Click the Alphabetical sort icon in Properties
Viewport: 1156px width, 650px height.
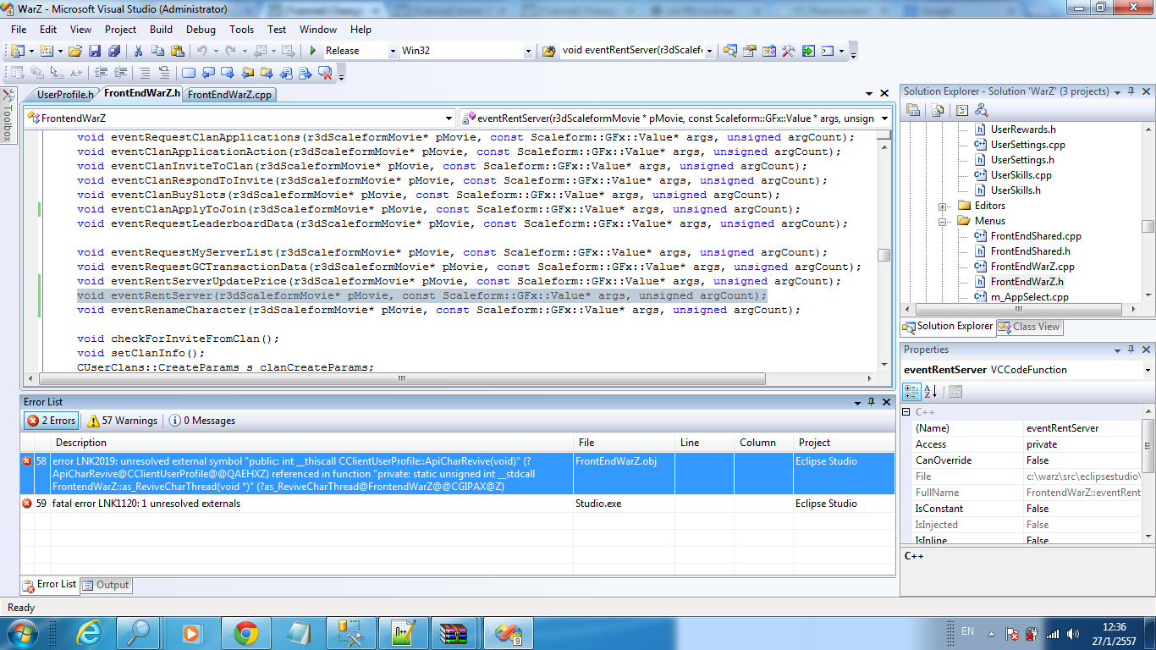930,391
